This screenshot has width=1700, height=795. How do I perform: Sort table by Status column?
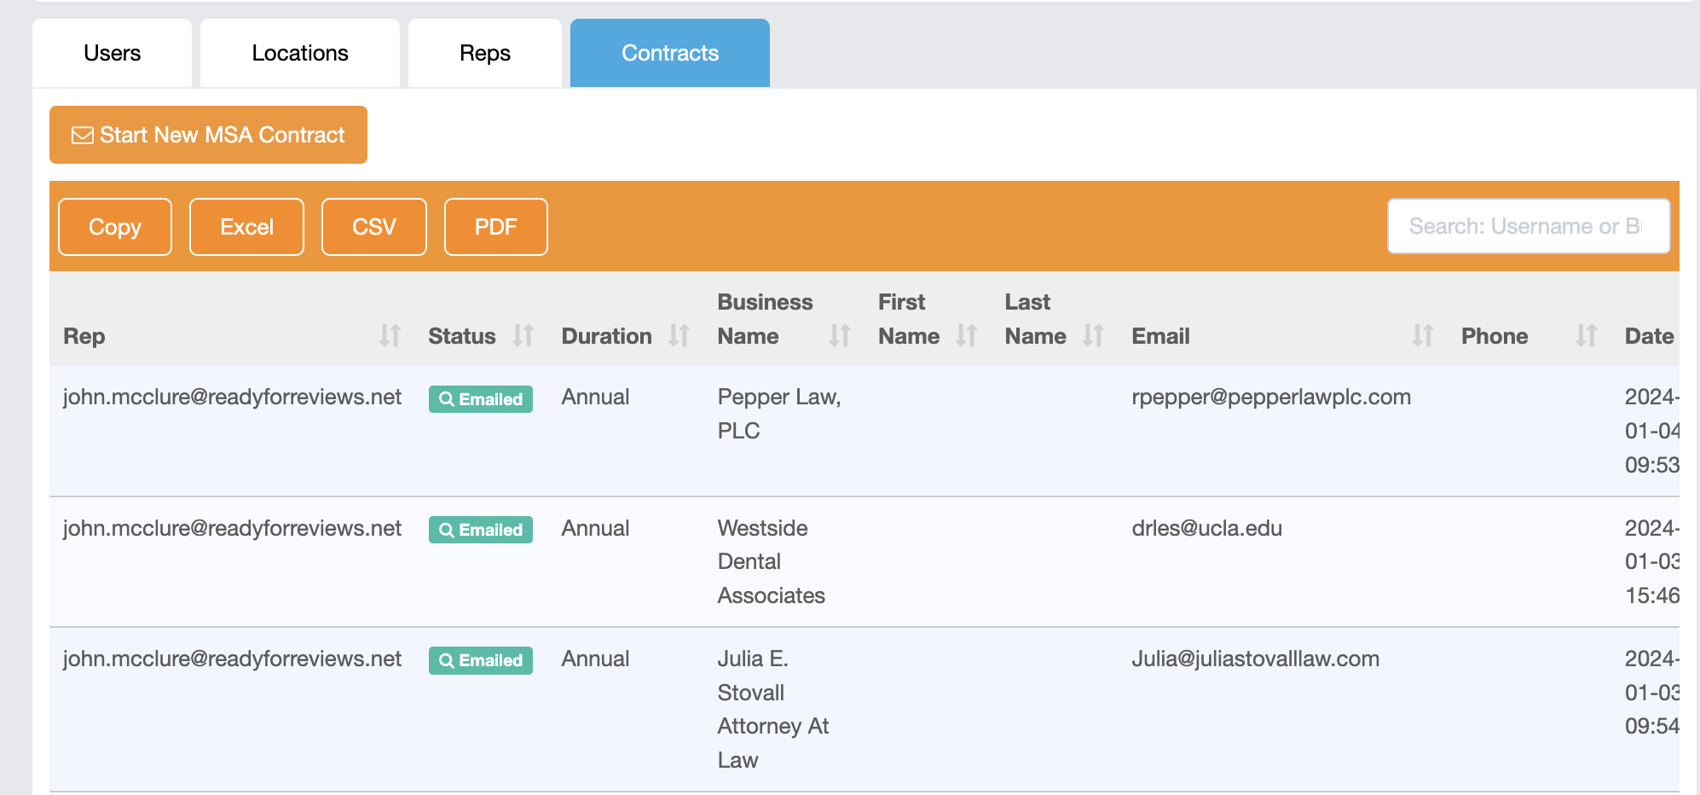click(x=523, y=336)
